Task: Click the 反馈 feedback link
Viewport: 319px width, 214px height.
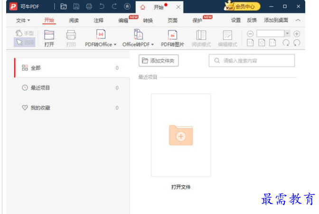Action: click(252, 20)
